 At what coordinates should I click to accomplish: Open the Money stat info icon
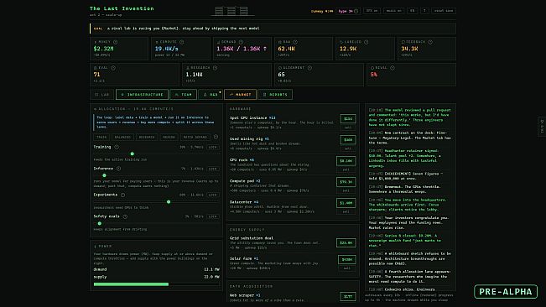(115, 42)
